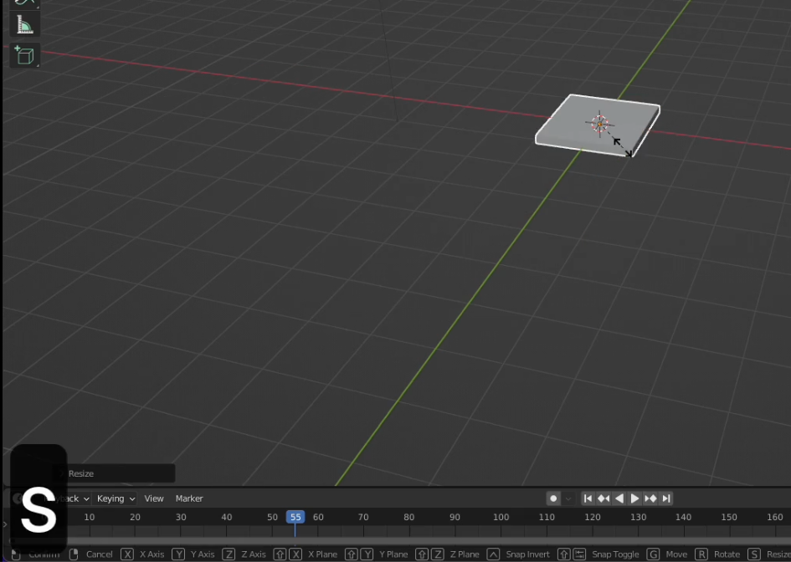Click frame number 20 on the timeline ruler
The width and height of the screenshot is (791, 562).
(x=135, y=517)
